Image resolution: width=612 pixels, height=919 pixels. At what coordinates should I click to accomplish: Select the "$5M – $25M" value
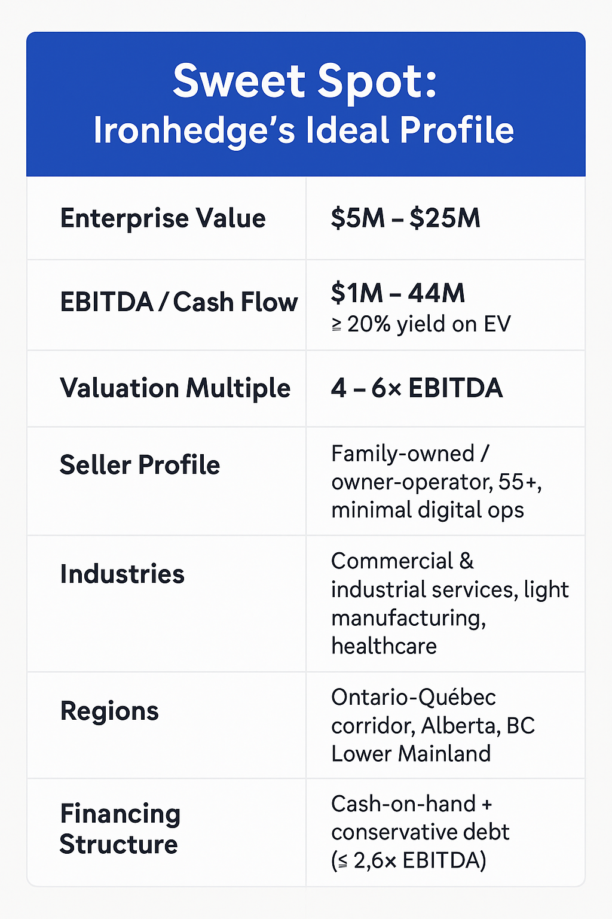point(405,218)
